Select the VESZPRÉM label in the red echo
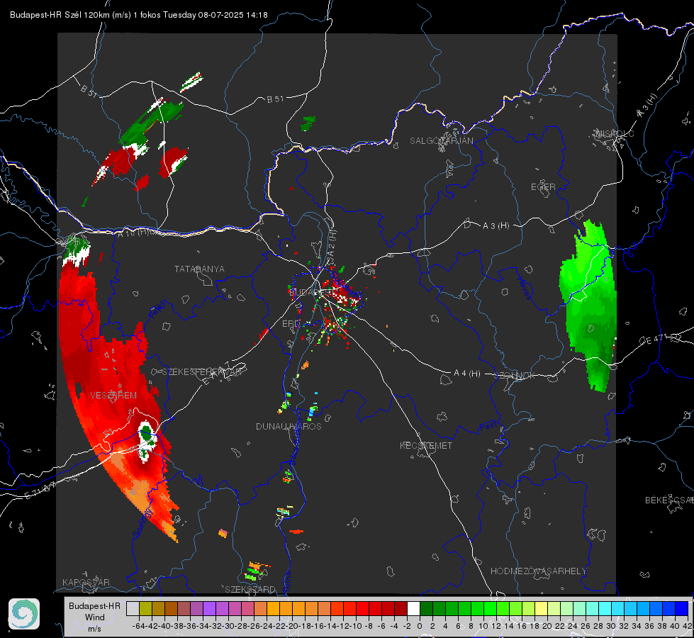The image size is (694, 638). tap(113, 395)
